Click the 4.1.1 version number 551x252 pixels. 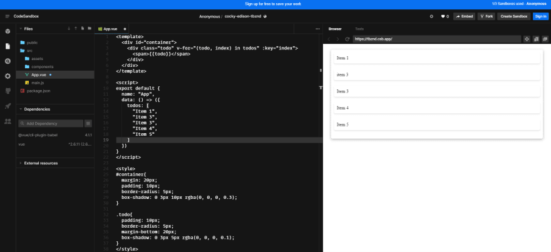[x=88, y=135]
